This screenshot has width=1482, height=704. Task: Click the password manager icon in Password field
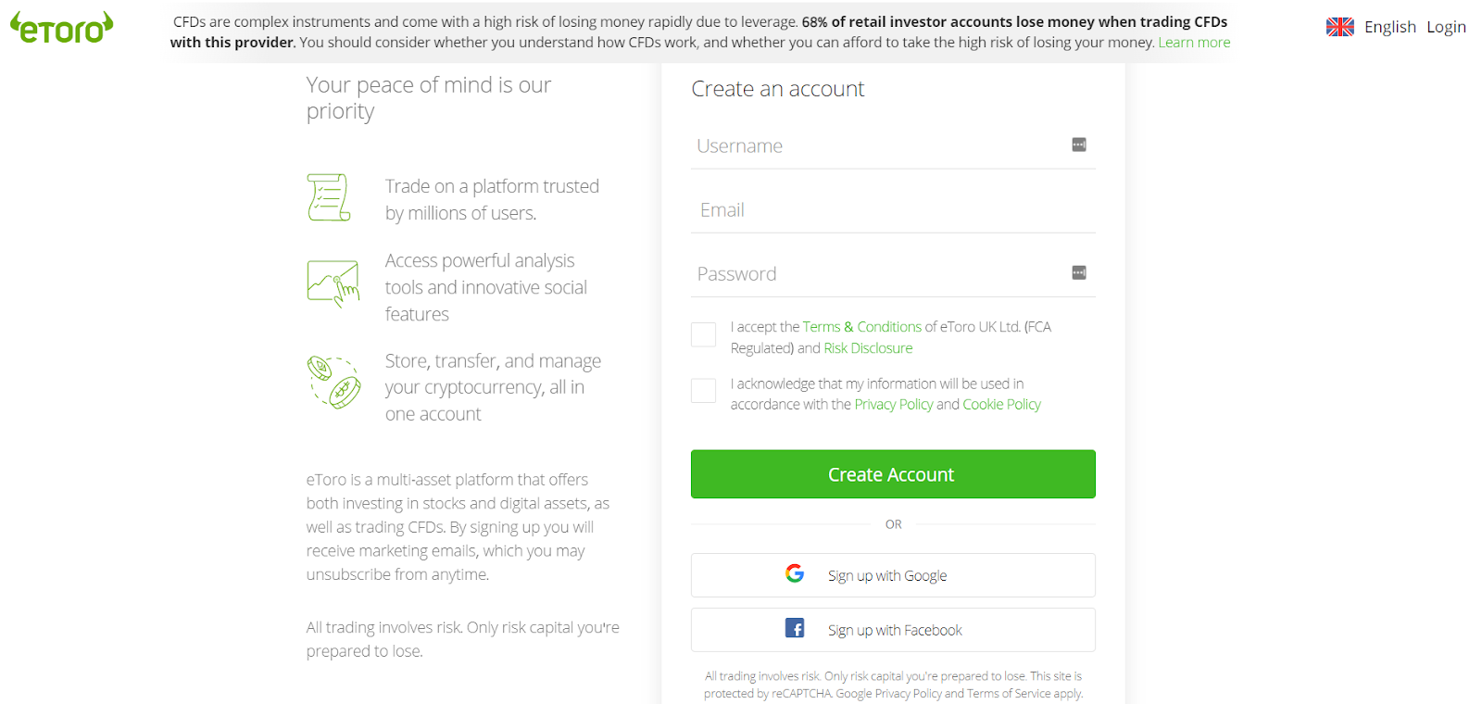click(x=1079, y=272)
